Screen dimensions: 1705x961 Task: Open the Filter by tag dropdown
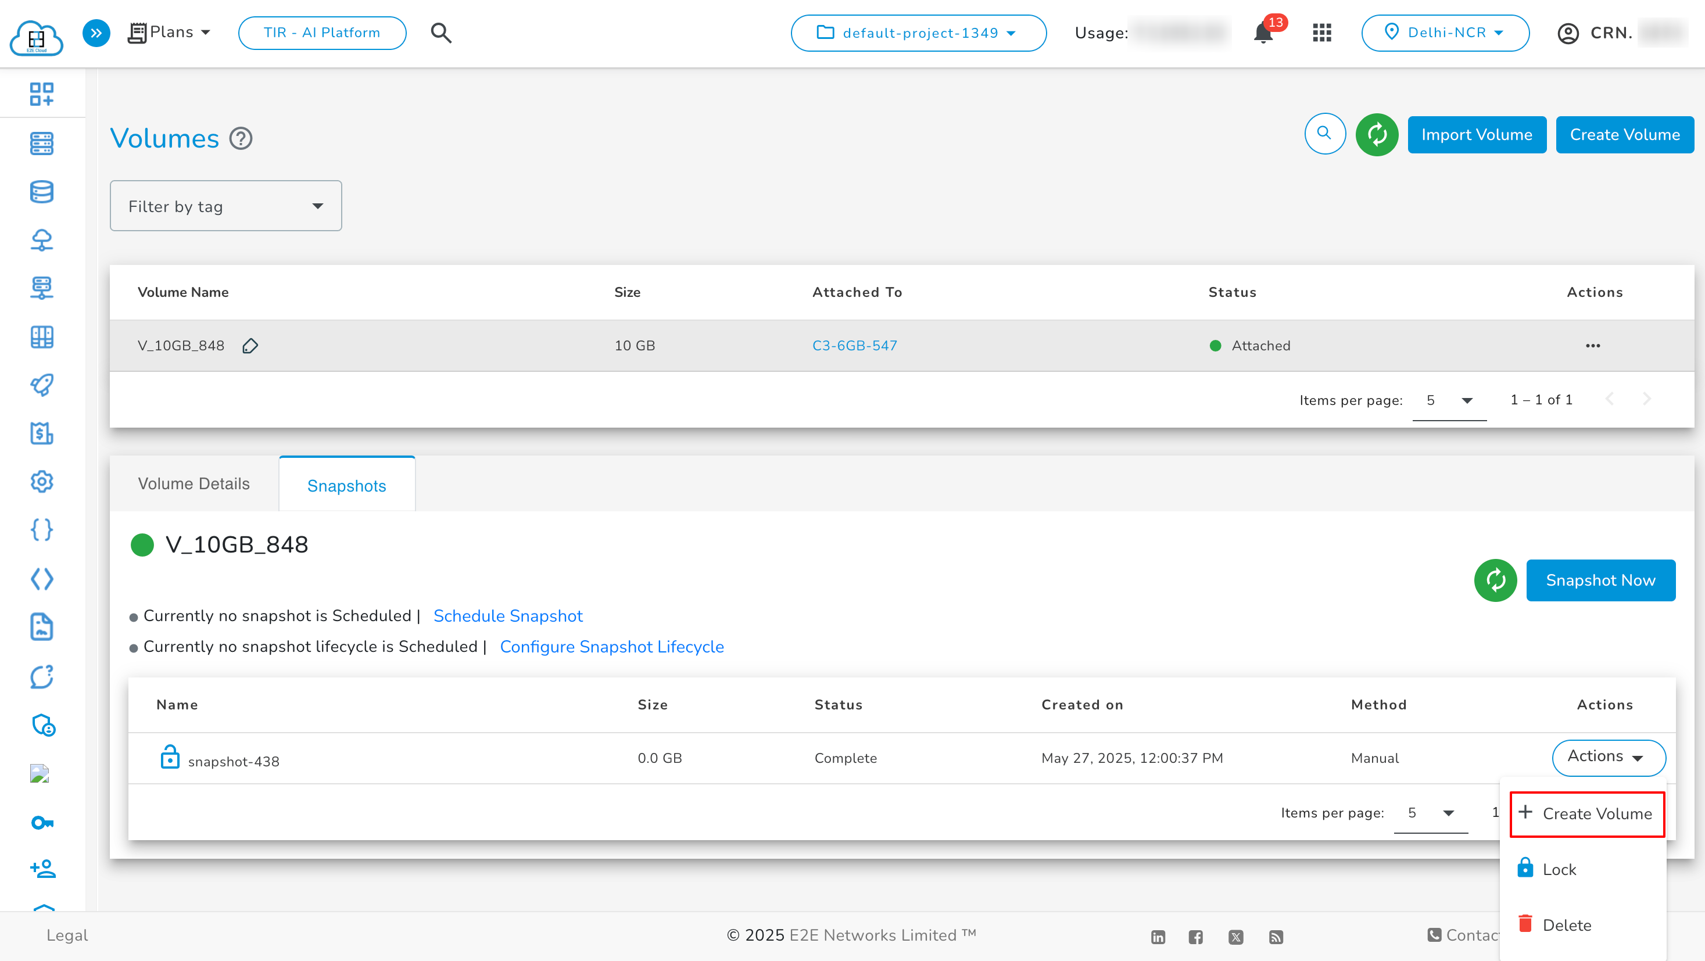[225, 206]
